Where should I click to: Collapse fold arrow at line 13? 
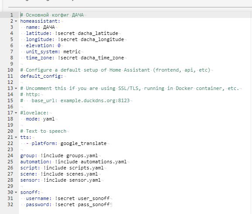[x=16, y=88]
